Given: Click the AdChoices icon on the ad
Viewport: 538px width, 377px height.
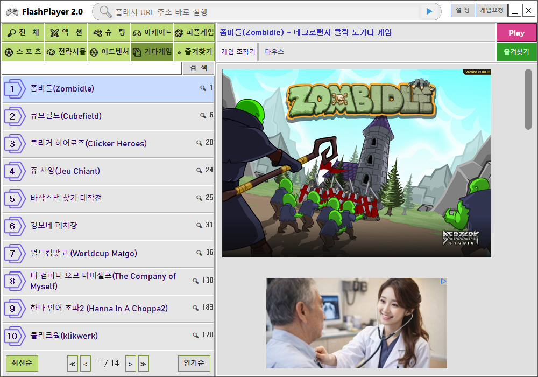Looking at the screenshot, I should [x=443, y=281].
